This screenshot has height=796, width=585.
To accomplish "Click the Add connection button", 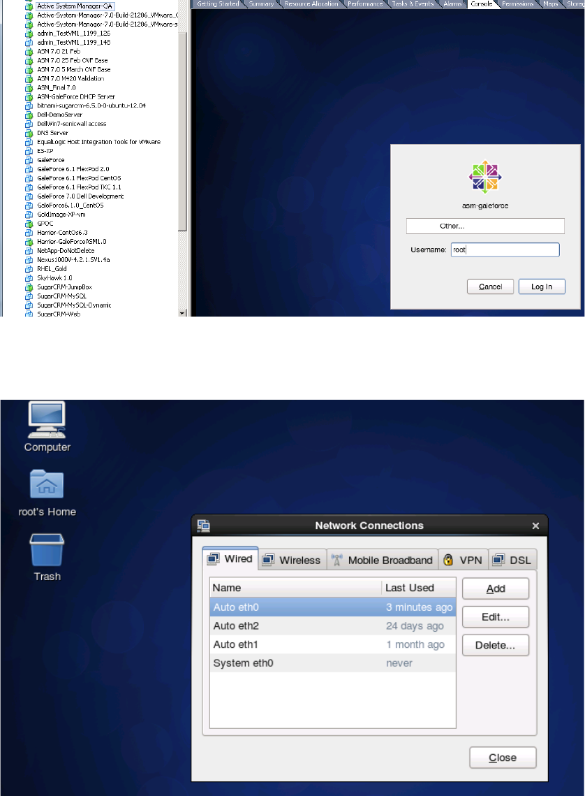I will [x=495, y=588].
